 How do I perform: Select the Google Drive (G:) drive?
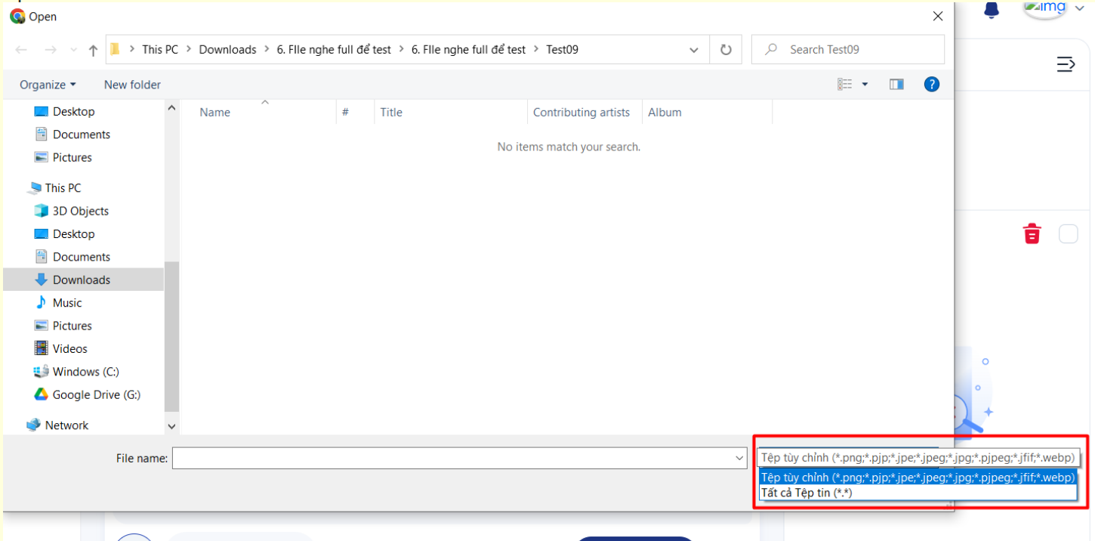point(96,394)
